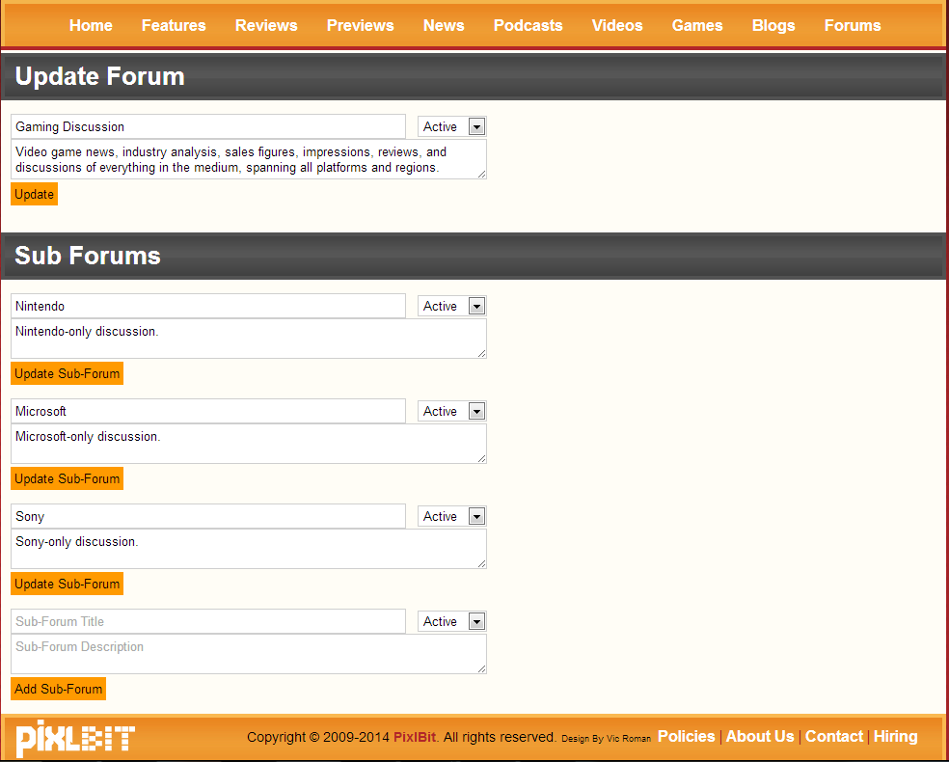949x762 pixels.
Task: Select Previews in the navigation bar
Action: pyautogui.click(x=360, y=25)
